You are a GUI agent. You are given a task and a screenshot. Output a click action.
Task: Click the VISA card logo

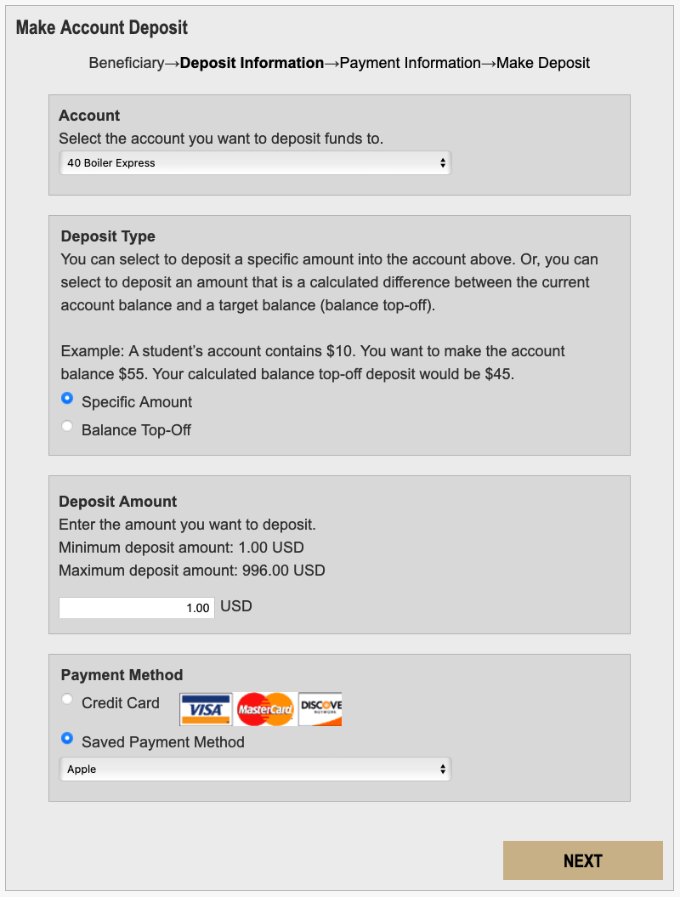205,708
